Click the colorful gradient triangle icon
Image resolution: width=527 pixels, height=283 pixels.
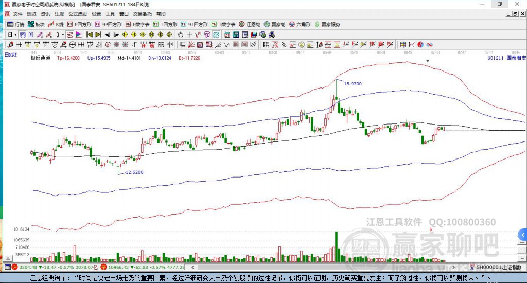pyautogui.click(x=79, y=34)
